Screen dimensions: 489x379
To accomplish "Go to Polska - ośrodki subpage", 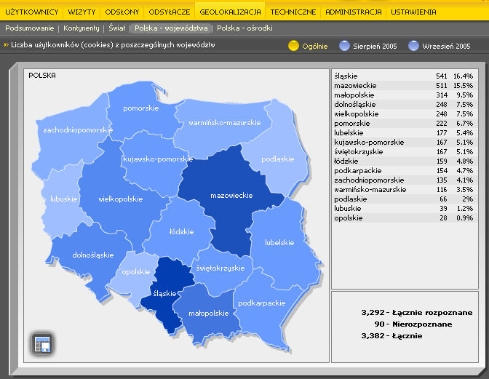I will (x=244, y=28).
